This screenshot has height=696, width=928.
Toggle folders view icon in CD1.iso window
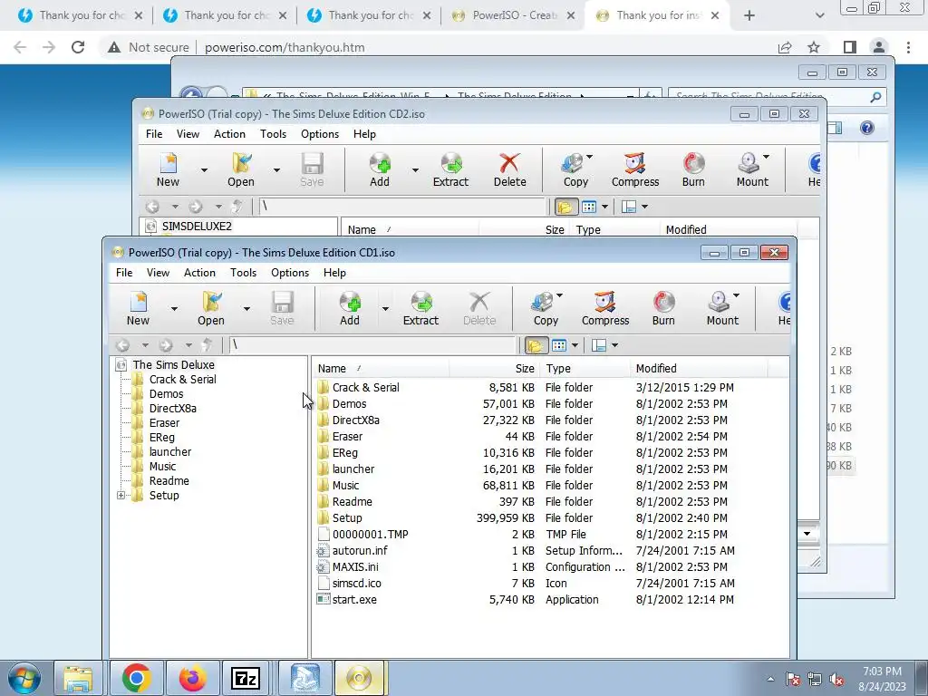coord(536,345)
